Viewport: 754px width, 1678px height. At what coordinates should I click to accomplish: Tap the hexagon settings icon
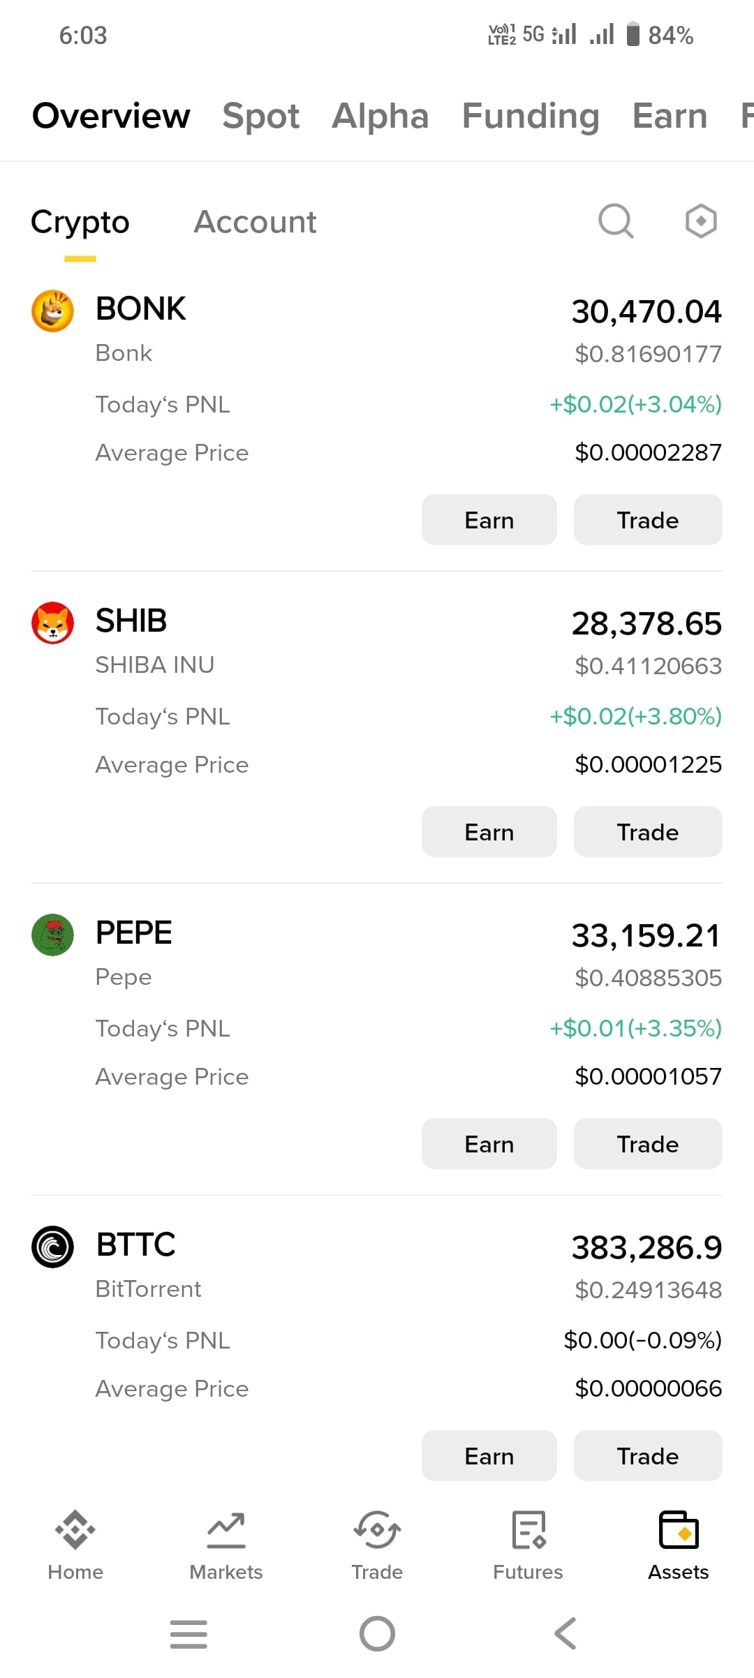tap(701, 221)
